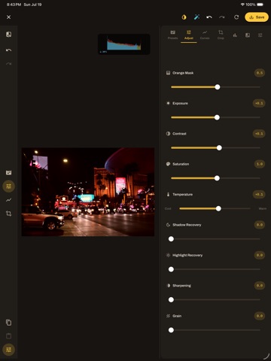Tap the round yellow panel button at sidebar bottom
The width and height of the screenshot is (271, 361).
click(x=8, y=350)
